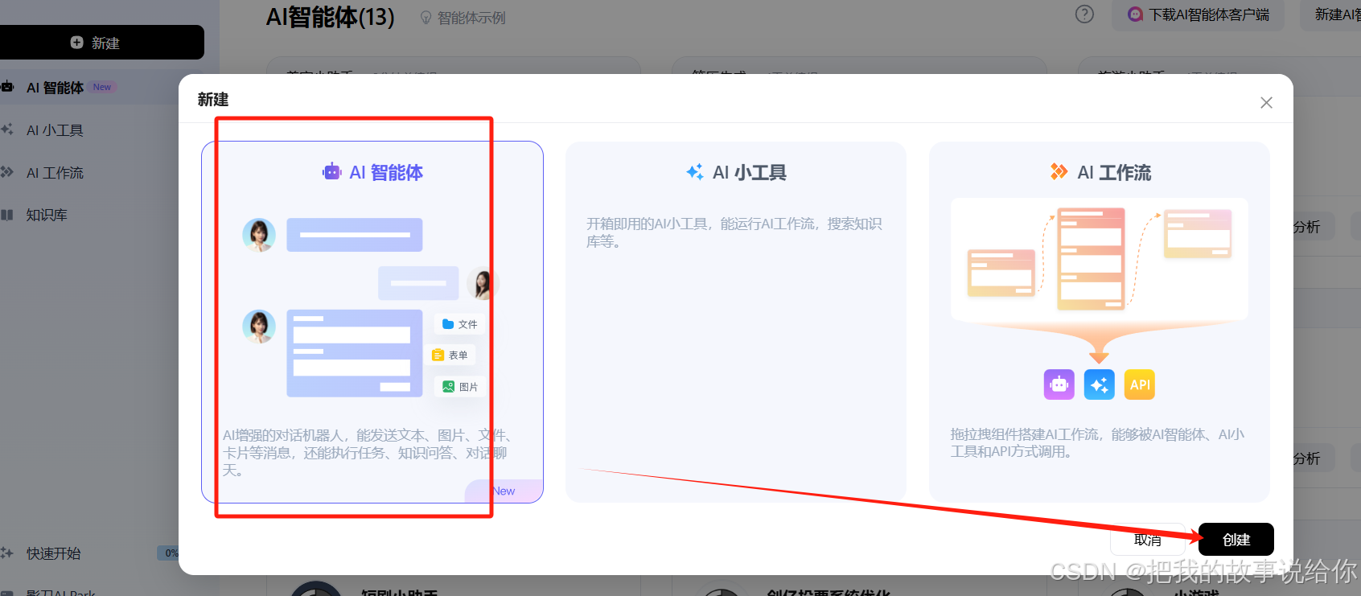Close the 新建 dialog
Screen dimensions: 1361x596
click(1266, 103)
